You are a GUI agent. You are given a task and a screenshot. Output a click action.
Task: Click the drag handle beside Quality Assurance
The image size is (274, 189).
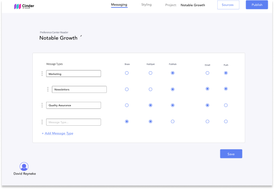coord(42,105)
